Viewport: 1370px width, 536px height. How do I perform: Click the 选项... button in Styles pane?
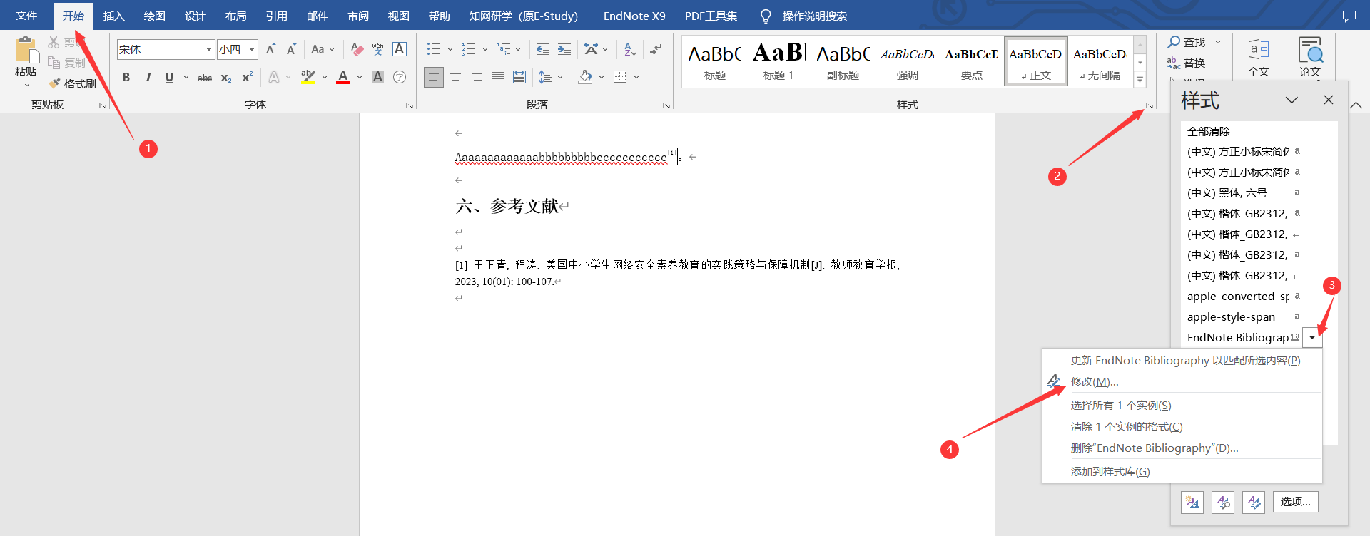point(1295,502)
